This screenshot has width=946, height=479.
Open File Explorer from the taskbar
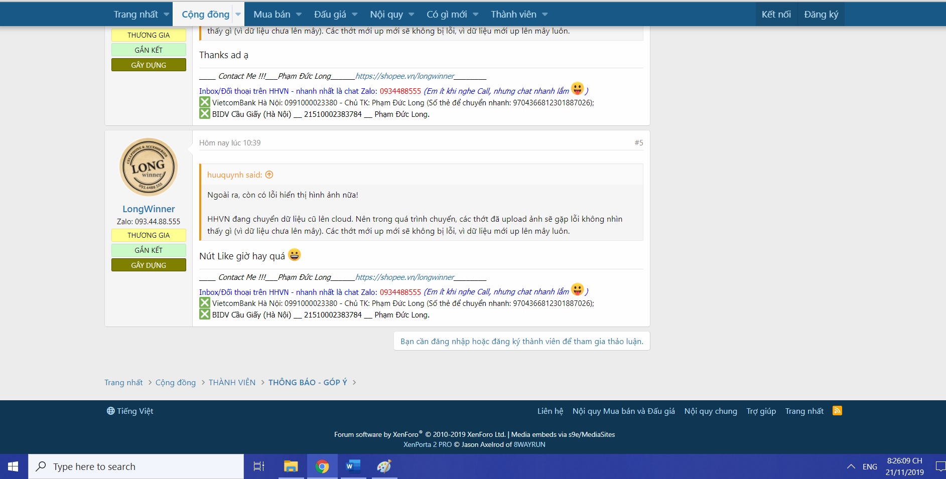(x=291, y=466)
